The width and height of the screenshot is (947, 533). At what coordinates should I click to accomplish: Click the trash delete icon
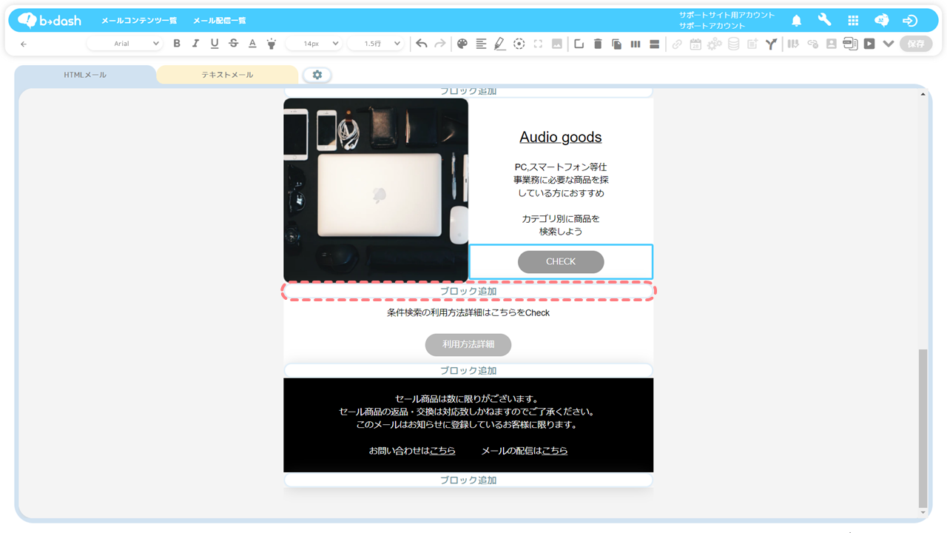[598, 44]
